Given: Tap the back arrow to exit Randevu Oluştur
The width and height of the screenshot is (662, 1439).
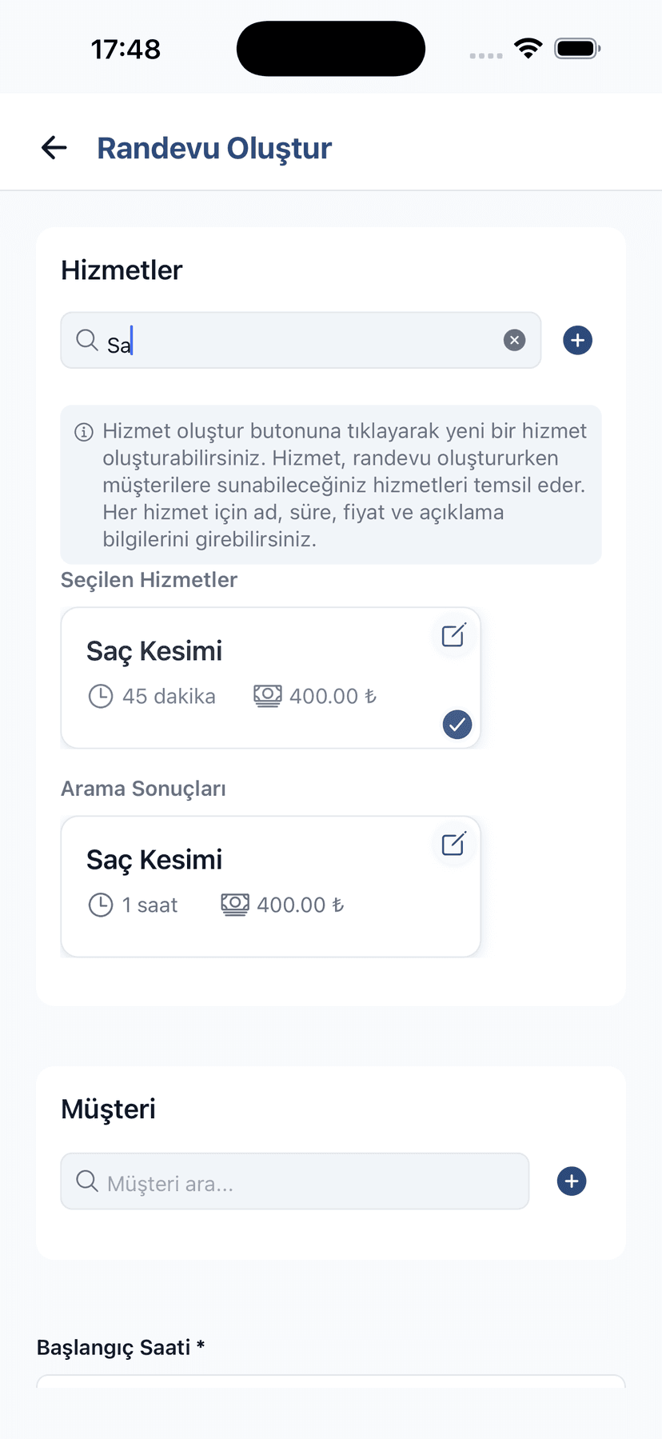Looking at the screenshot, I should click(53, 147).
